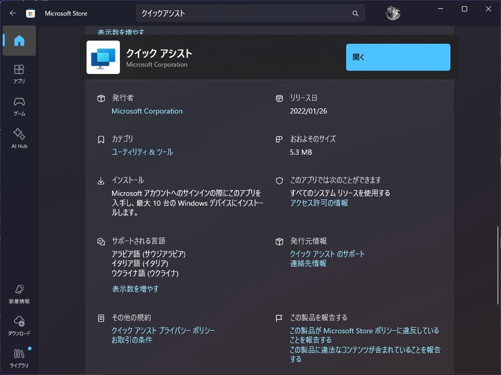Click the 開く button

tap(398, 57)
